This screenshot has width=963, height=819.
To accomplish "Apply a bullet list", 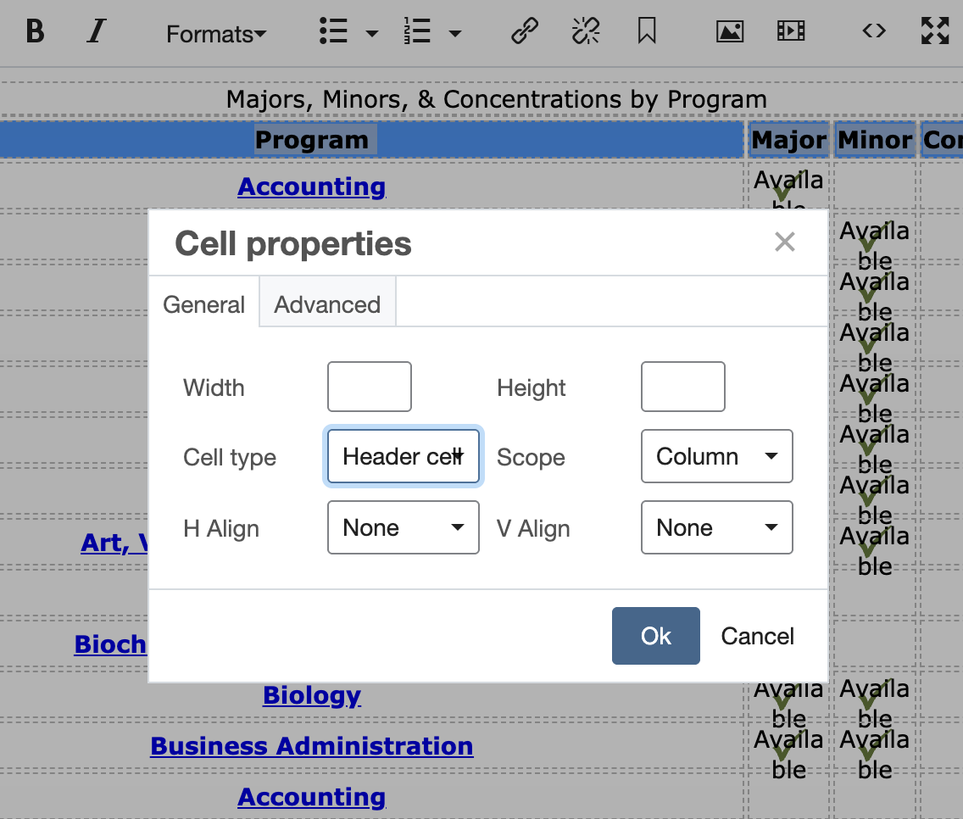I will pyautogui.click(x=332, y=31).
